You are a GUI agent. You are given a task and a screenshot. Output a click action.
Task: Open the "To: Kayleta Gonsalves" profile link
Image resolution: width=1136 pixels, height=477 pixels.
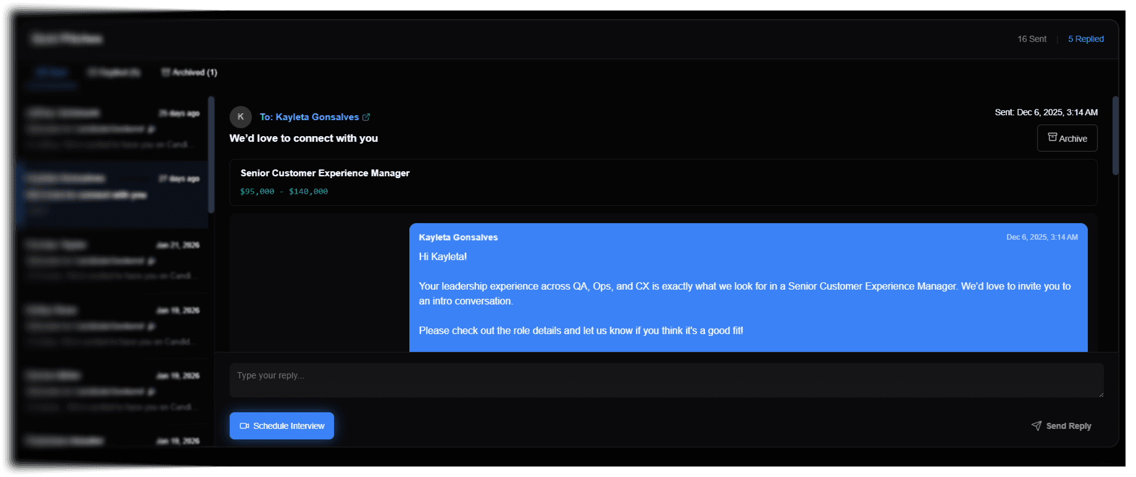tap(309, 117)
